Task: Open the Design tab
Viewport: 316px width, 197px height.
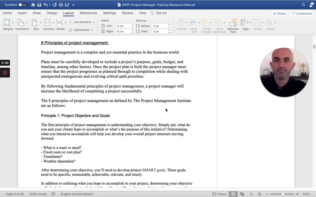Action: (52, 13)
